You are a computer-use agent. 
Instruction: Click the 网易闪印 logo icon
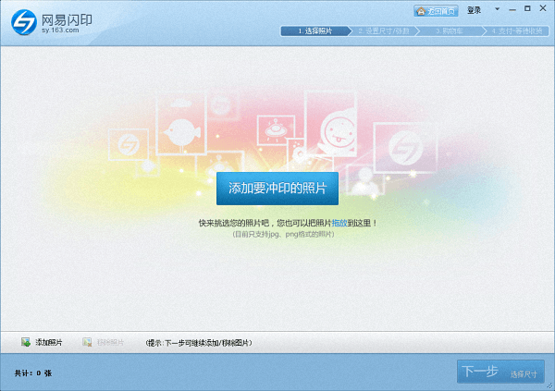tap(21, 22)
